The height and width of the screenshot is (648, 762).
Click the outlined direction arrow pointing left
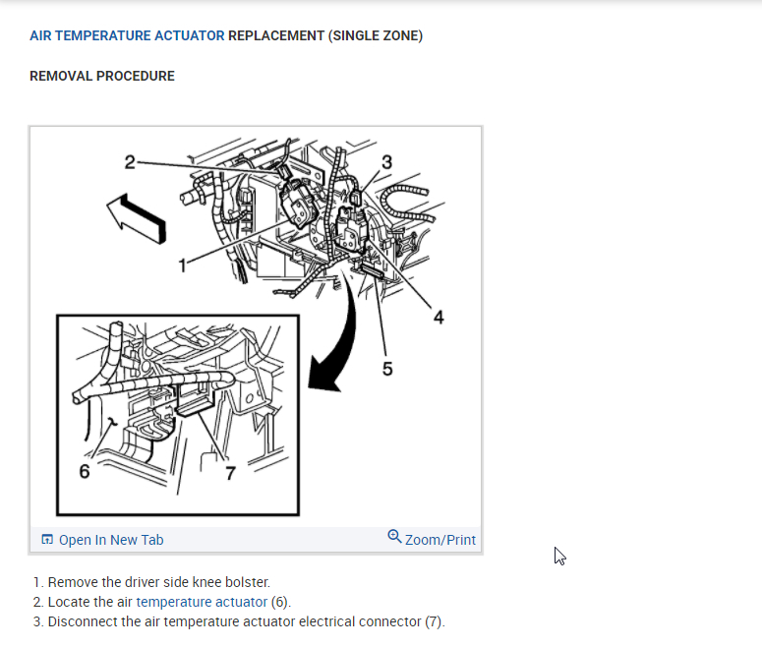(137, 218)
